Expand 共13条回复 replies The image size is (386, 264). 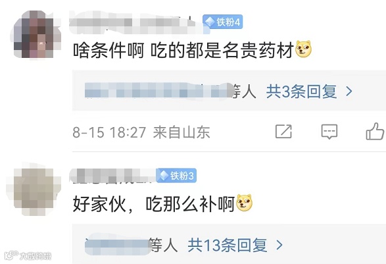[x=228, y=245]
